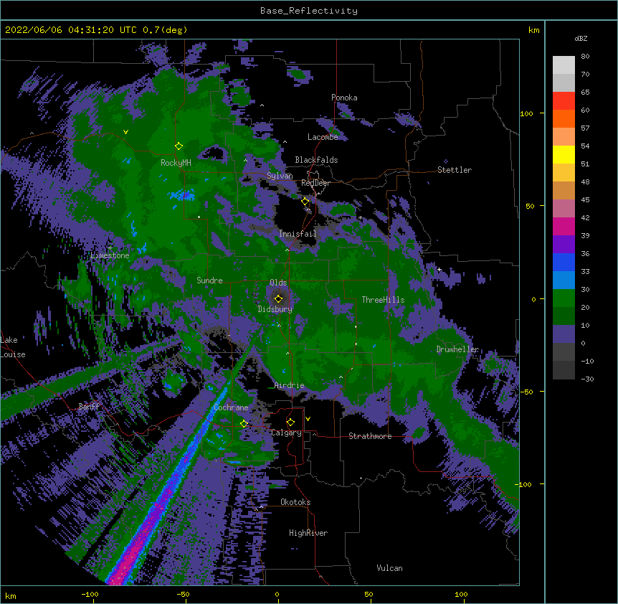Select the HighRiver label
This screenshot has width=618, height=604.
308,533
